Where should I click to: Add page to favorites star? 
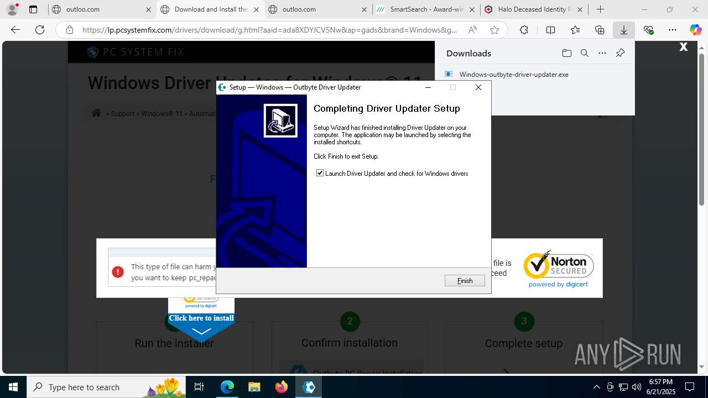(x=494, y=30)
